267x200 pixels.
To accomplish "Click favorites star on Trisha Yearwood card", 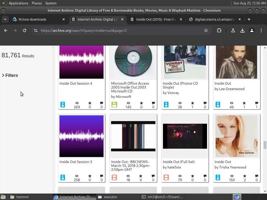I will click(x=245, y=176).
